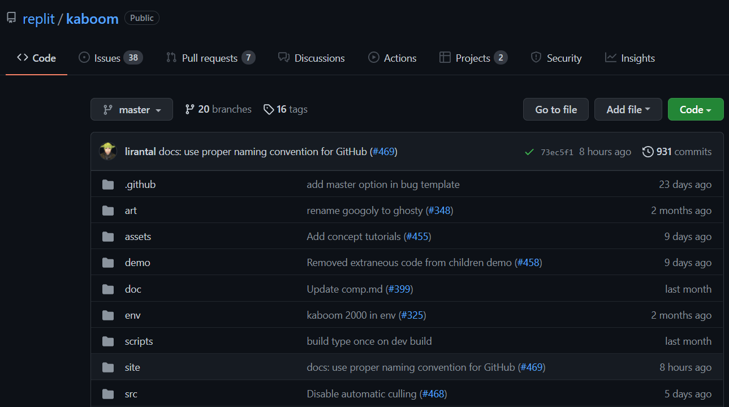Open pull request #458 link

[x=528, y=263]
